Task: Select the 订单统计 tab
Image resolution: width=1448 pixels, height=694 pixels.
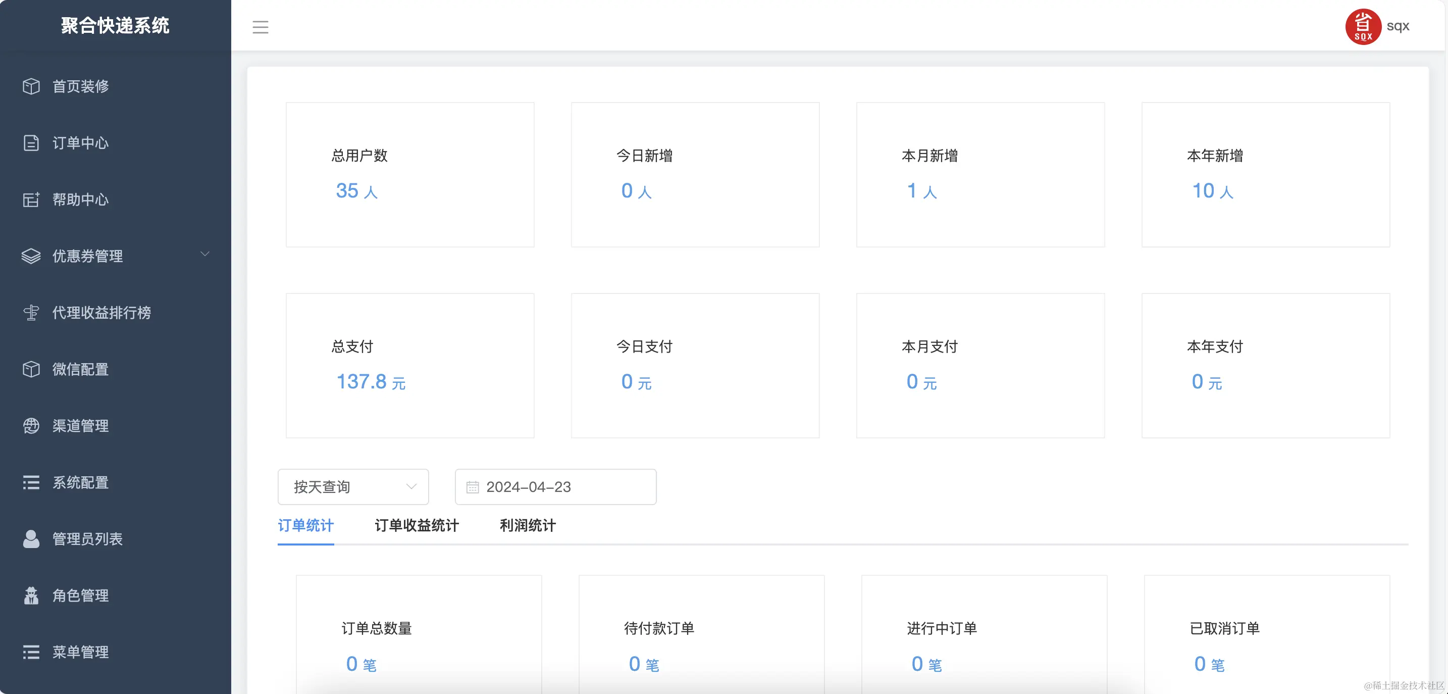Action: [x=306, y=526]
